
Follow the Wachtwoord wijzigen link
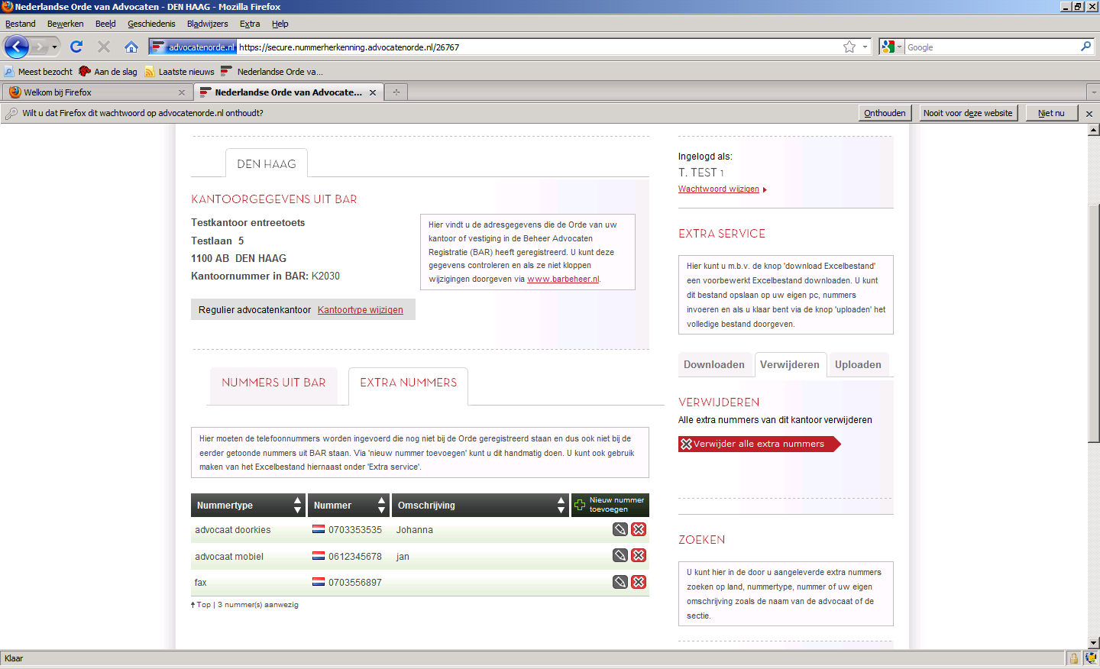click(719, 189)
